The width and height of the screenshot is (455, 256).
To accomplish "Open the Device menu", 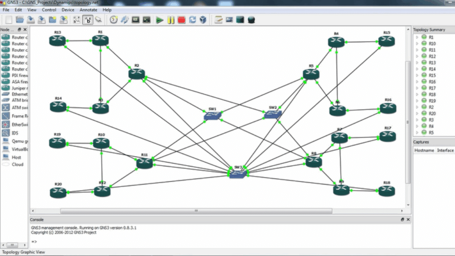I will click(x=68, y=9).
